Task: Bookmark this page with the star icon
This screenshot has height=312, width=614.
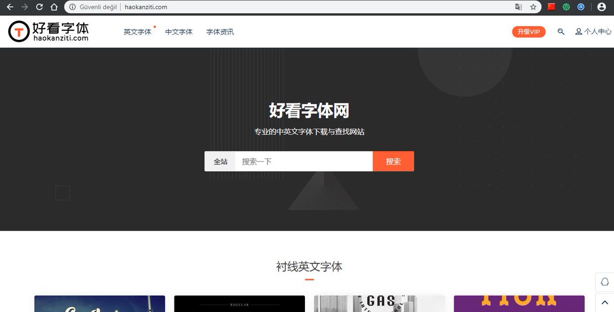Action: coord(533,7)
